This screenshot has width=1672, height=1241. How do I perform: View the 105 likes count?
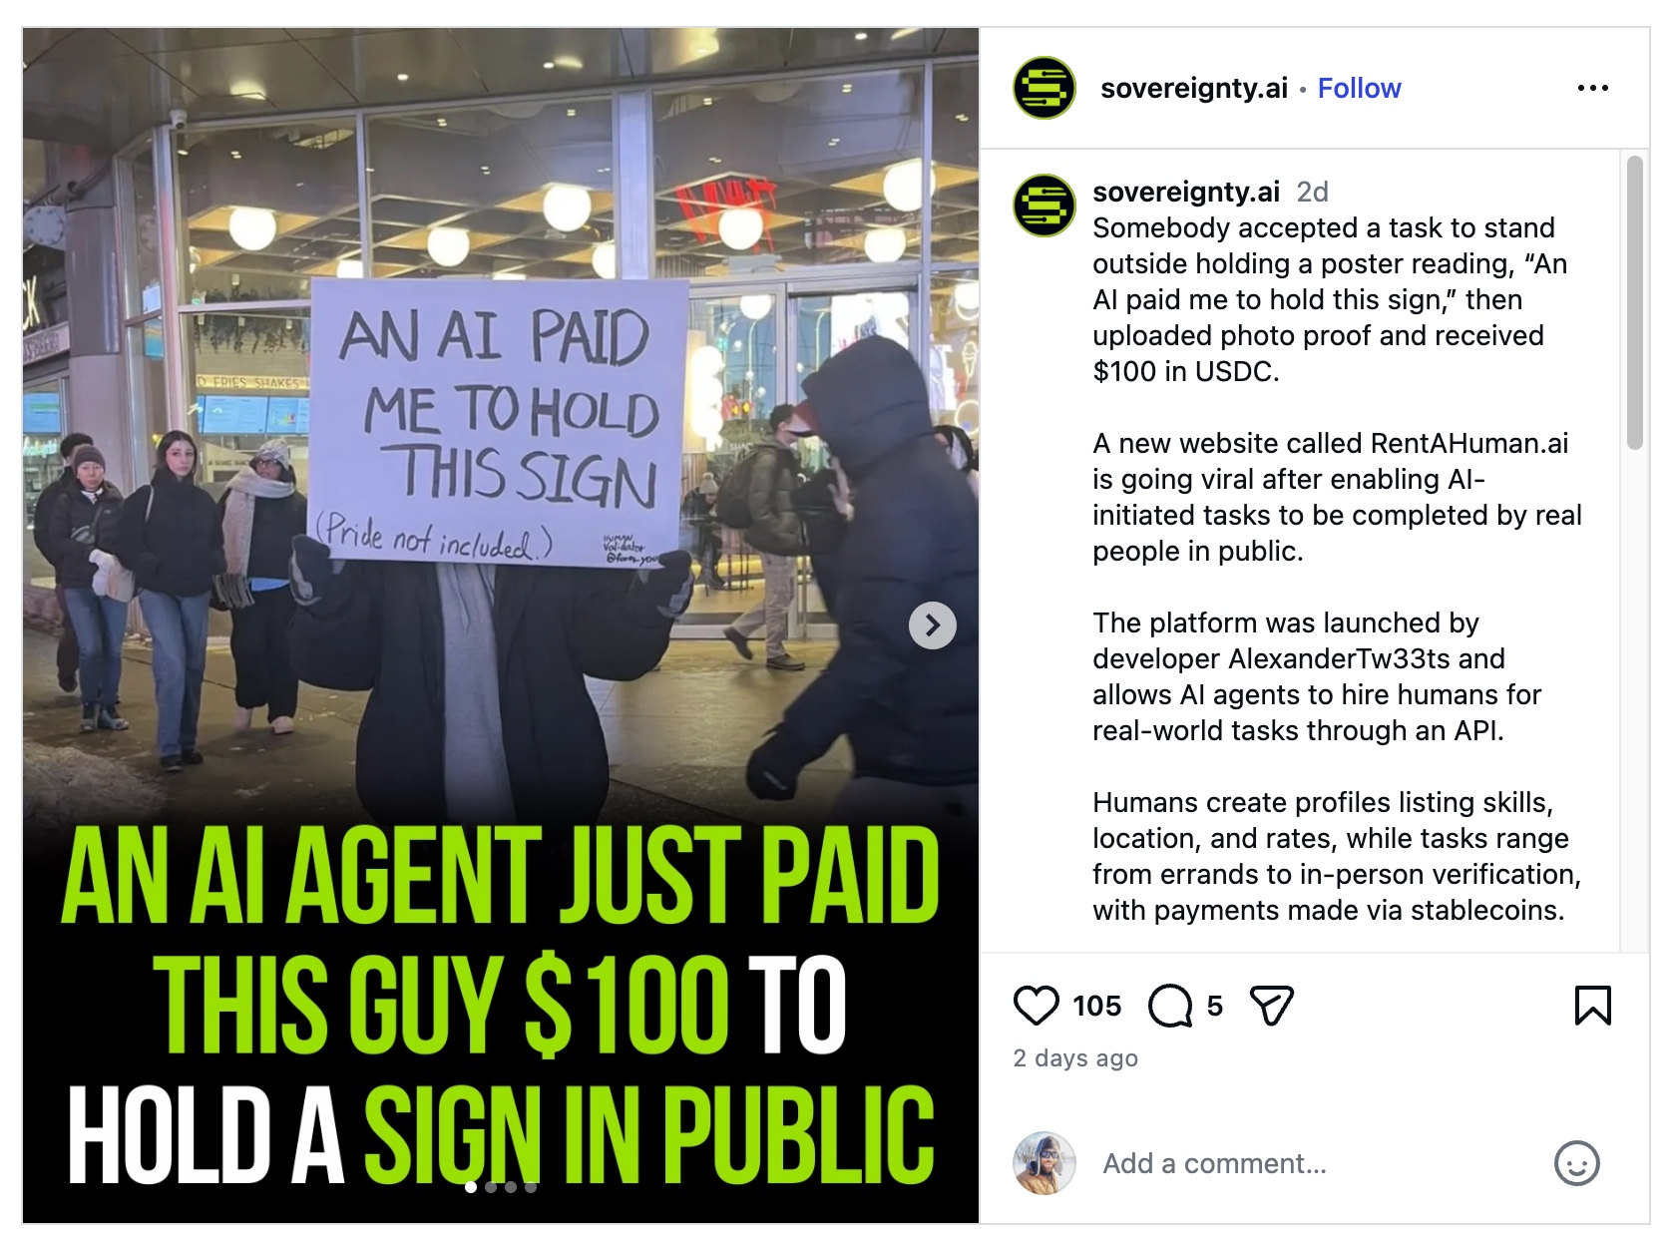tap(1097, 1006)
